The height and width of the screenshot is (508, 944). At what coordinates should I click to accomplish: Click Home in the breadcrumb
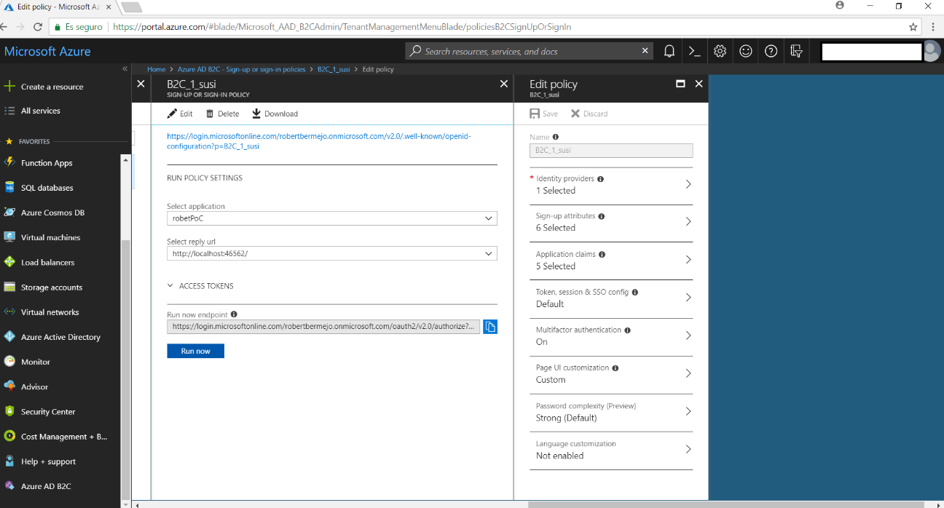156,69
